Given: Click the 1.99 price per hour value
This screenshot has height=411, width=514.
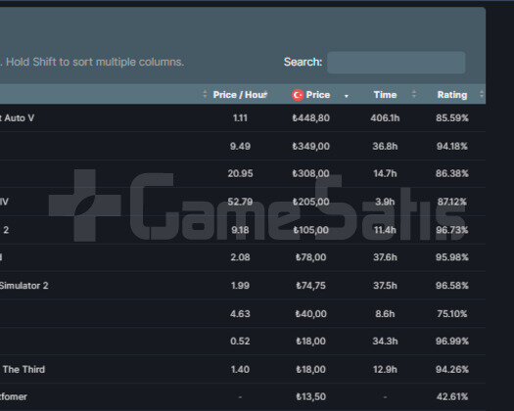Looking at the screenshot, I should point(240,286).
